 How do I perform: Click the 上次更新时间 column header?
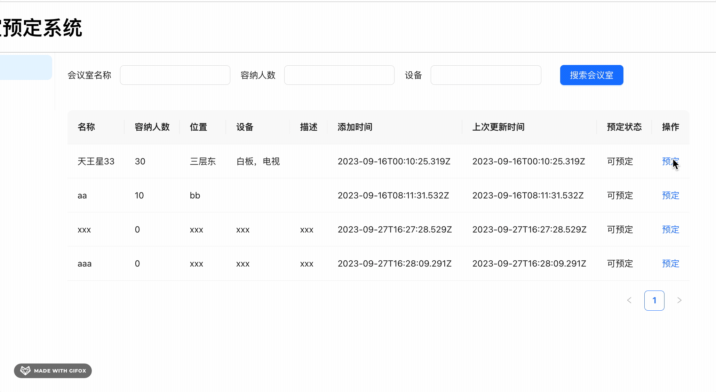click(x=498, y=127)
